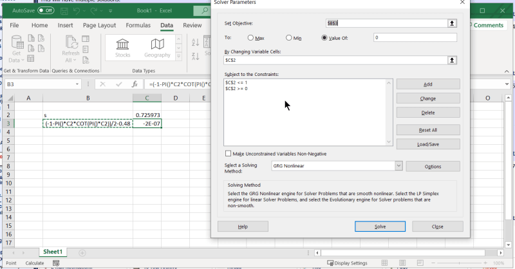Click the add new sheet plus icon

(x=82, y=252)
